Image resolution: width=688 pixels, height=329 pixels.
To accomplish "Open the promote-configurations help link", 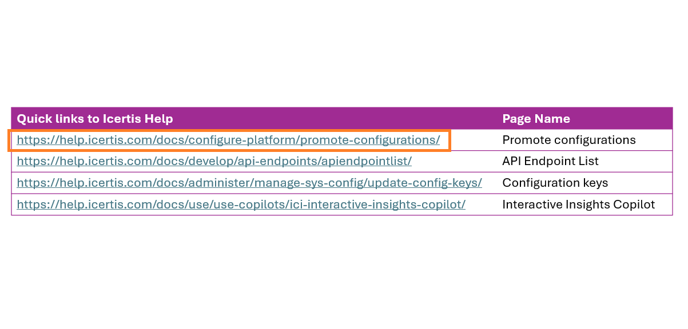I will pyautogui.click(x=228, y=140).
